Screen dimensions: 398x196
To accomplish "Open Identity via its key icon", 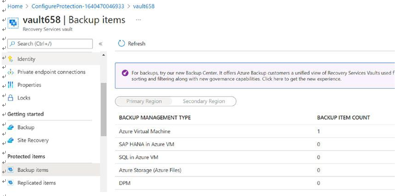I will pos(11,59).
